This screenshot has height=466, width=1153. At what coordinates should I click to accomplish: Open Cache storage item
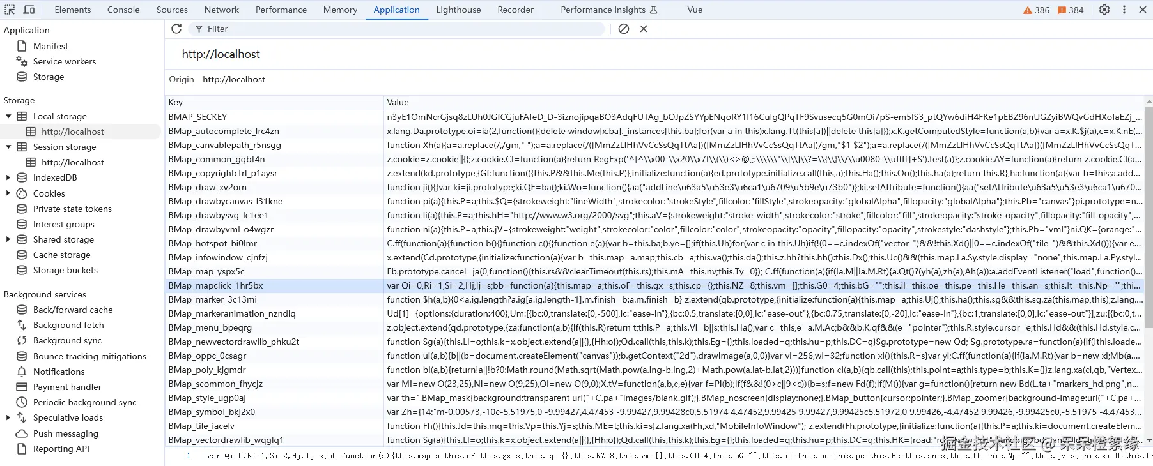62,255
